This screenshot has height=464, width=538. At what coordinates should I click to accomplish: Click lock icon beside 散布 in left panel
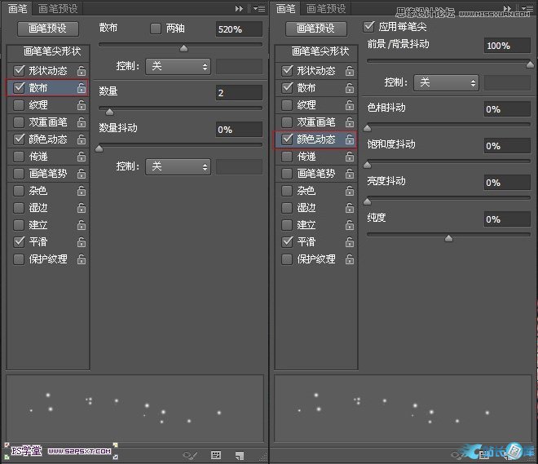82,88
